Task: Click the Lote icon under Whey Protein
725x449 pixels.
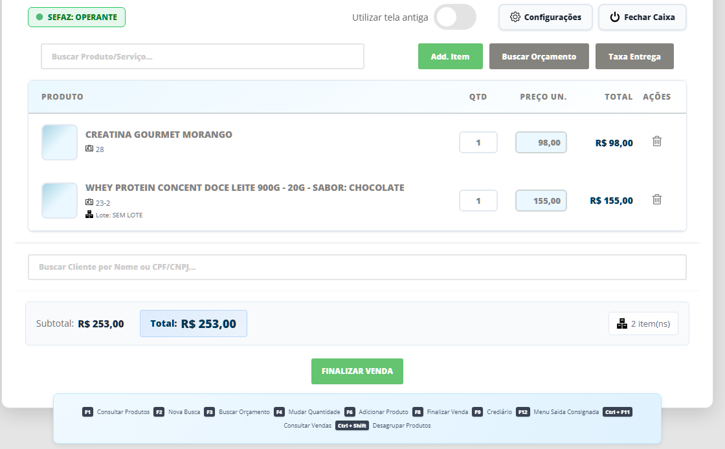Action: click(89, 214)
